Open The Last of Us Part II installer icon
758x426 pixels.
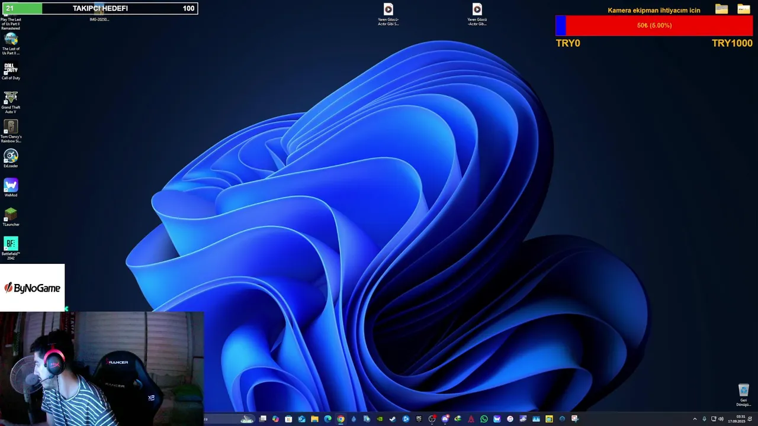point(11,44)
